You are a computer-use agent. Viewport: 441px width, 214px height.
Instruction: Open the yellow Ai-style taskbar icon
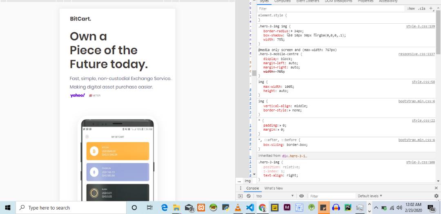point(274,208)
